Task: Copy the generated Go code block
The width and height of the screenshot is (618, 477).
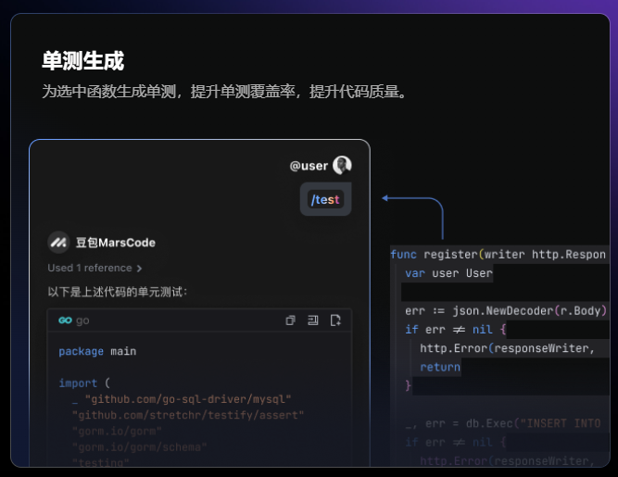Action: [291, 320]
